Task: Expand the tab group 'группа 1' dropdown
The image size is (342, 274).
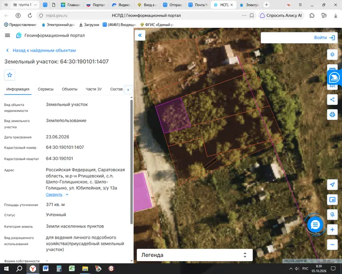Action: tap(36, 5)
